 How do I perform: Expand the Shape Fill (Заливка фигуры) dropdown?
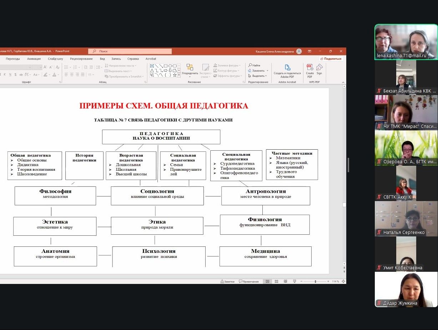click(x=240, y=65)
